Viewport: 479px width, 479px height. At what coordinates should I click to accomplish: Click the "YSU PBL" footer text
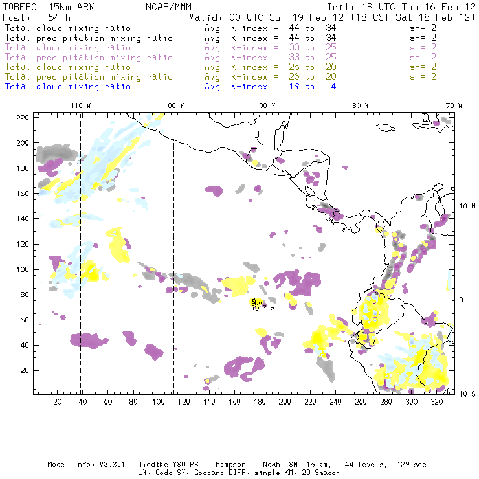[188, 465]
